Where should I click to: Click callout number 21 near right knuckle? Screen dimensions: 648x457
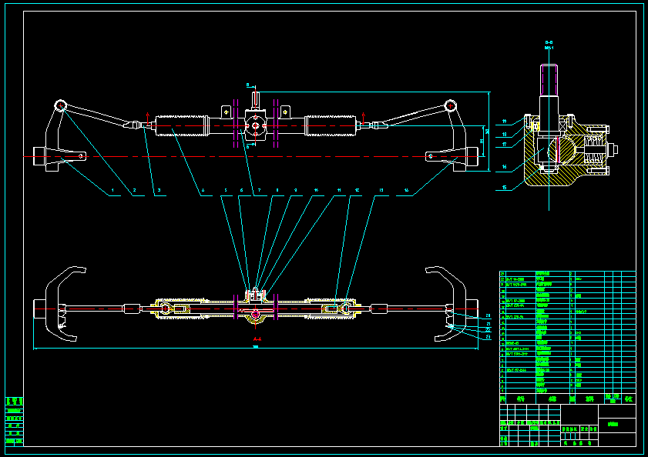(488, 324)
